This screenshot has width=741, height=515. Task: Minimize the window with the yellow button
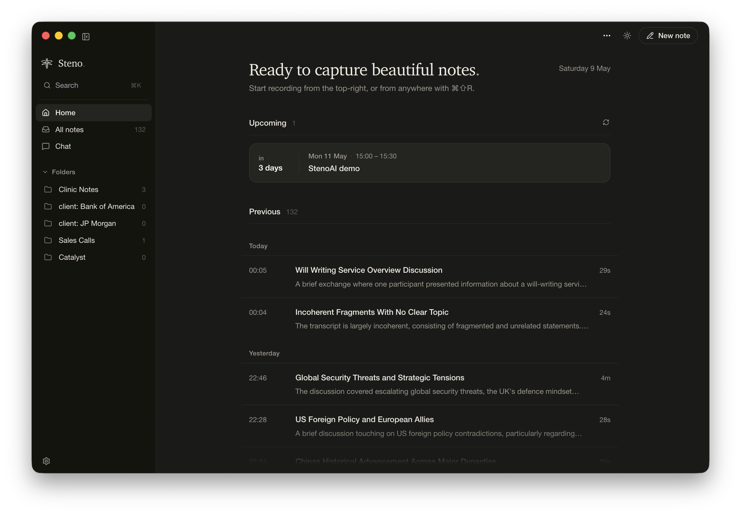pos(59,36)
